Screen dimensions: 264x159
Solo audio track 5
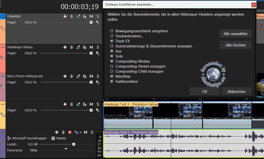point(92,132)
